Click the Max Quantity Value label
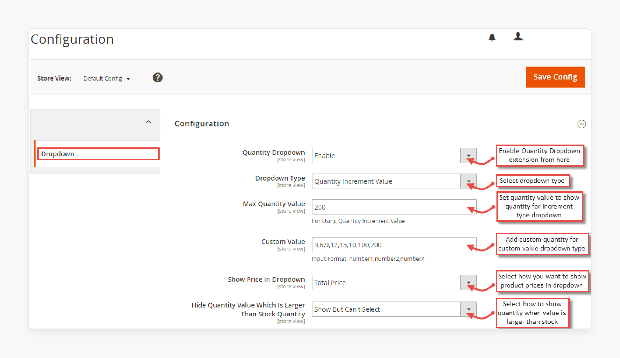This screenshot has width=620, height=358. [x=274, y=204]
